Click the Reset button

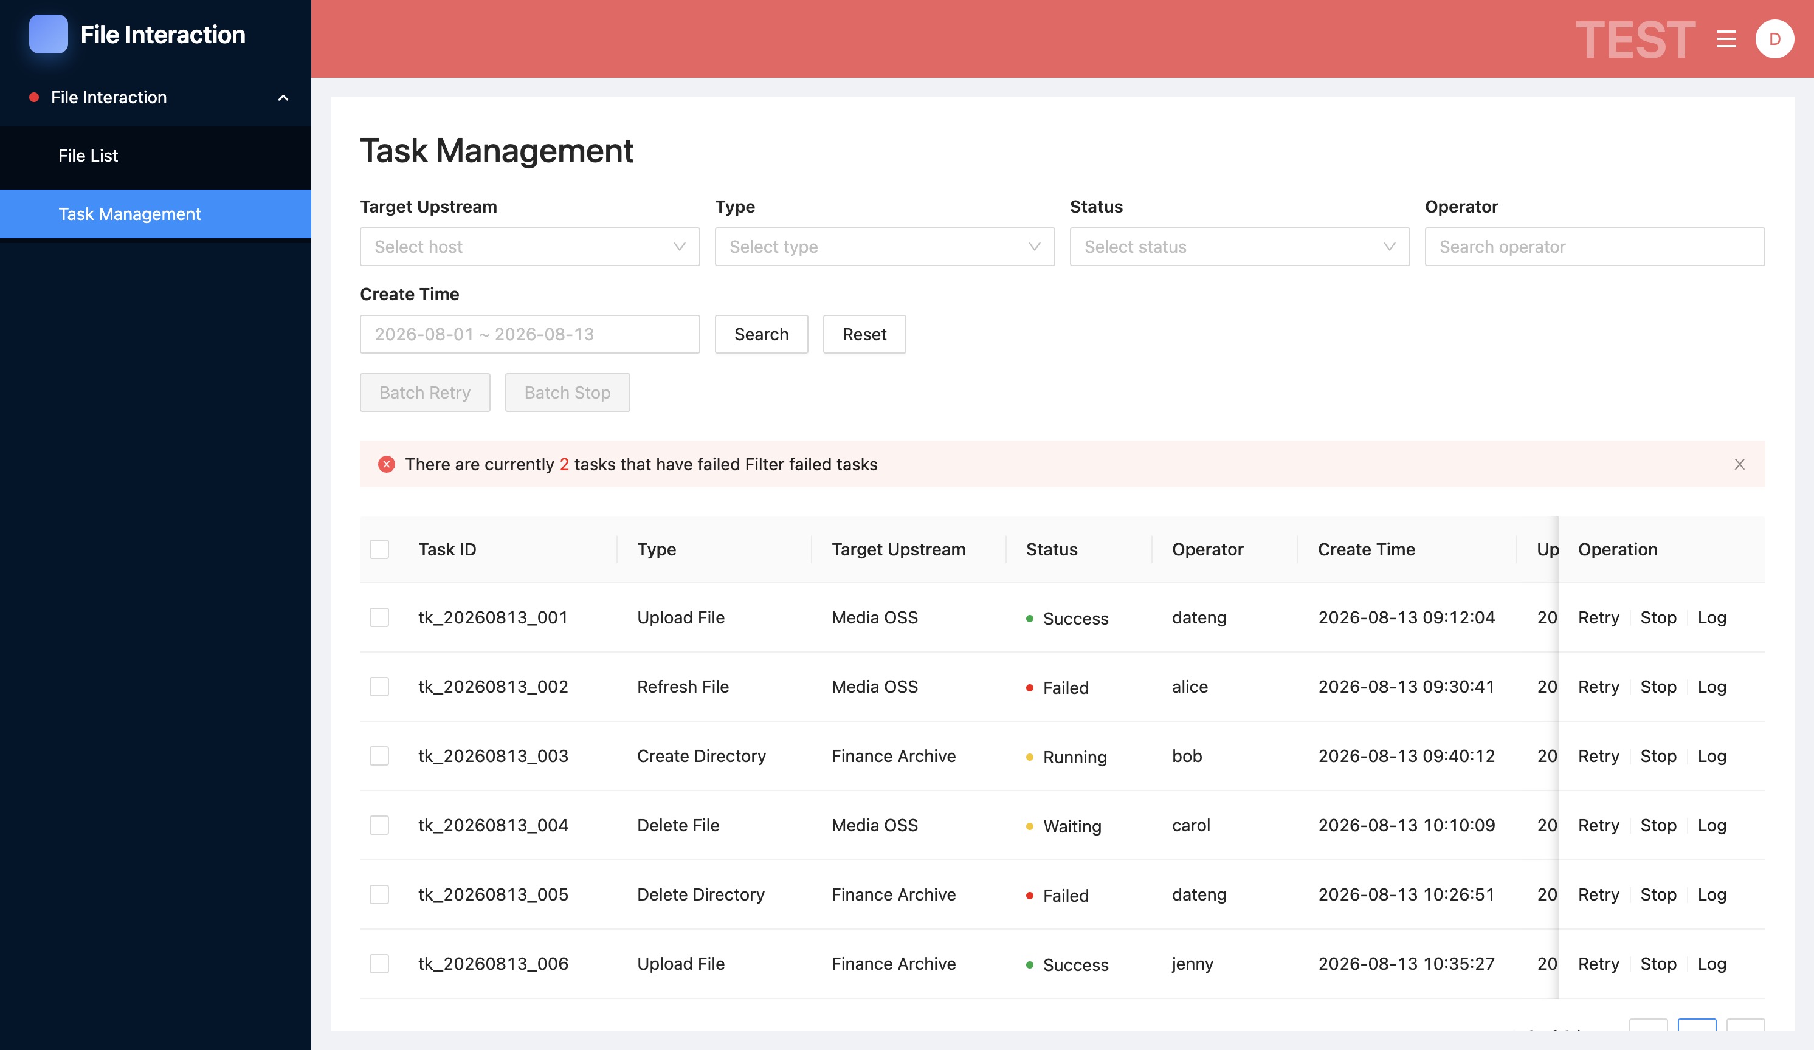864,334
